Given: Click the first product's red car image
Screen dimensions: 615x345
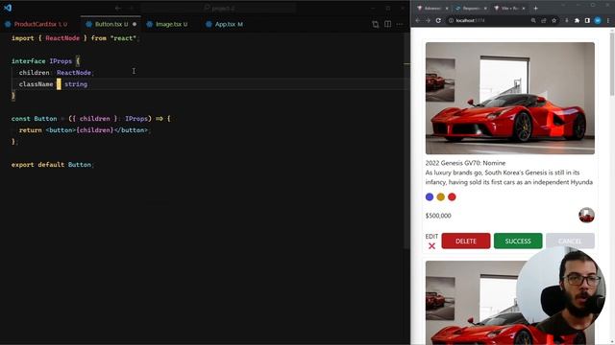Looking at the screenshot, I should [510, 98].
